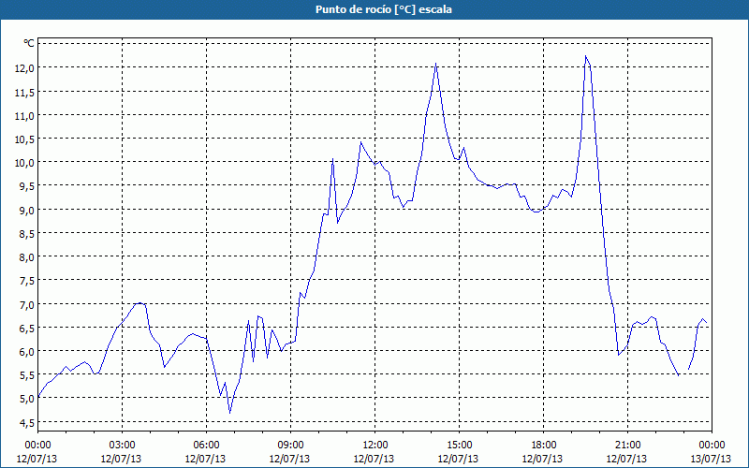Click the 9,0 y-axis value

pyautogui.click(x=27, y=210)
